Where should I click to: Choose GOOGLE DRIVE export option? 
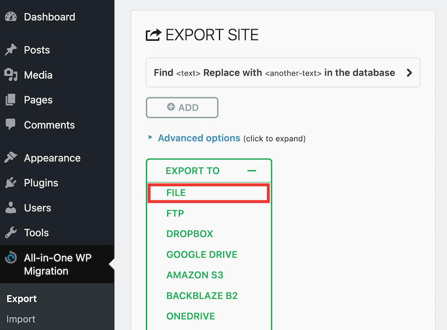202,254
